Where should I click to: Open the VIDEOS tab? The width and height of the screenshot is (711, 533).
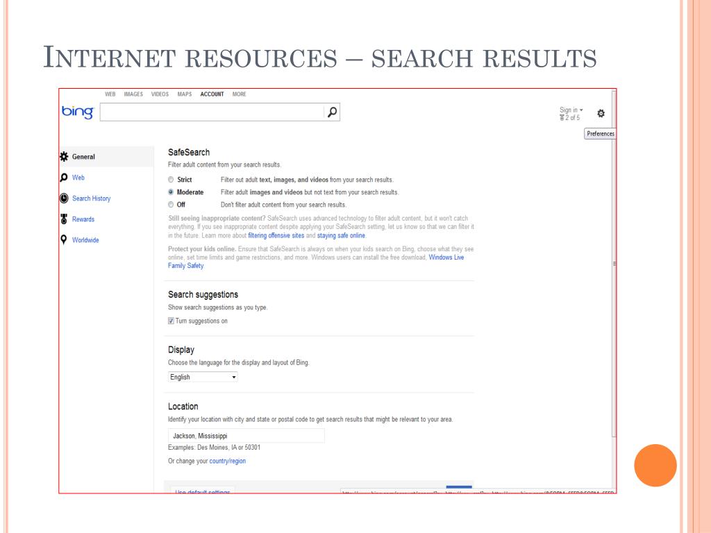tap(160, 94)
